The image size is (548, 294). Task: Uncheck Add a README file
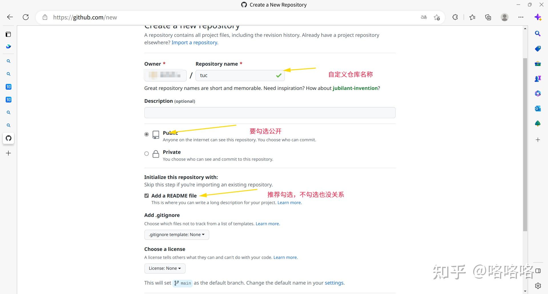point(146,196)
